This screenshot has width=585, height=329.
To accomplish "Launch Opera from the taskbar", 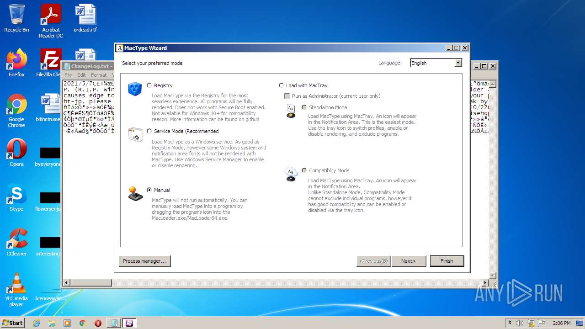I will (x=98, y=323).
